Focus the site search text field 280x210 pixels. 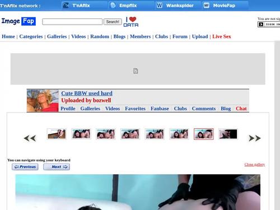[x=72, y=22]
